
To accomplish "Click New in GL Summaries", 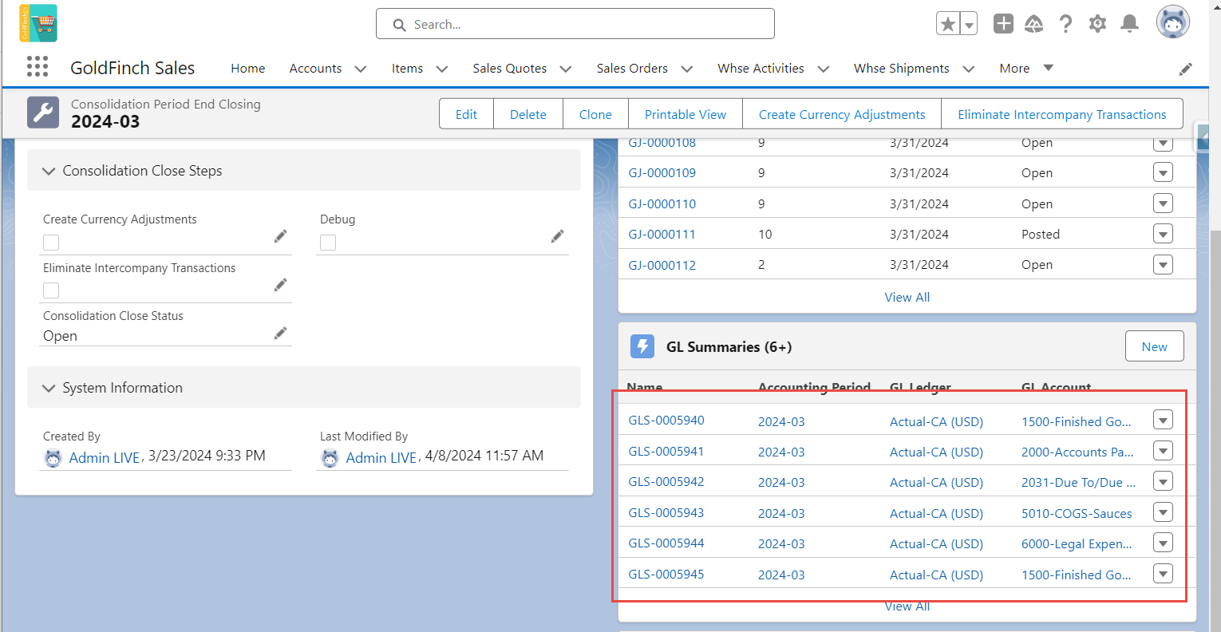I will (1154, 346).
